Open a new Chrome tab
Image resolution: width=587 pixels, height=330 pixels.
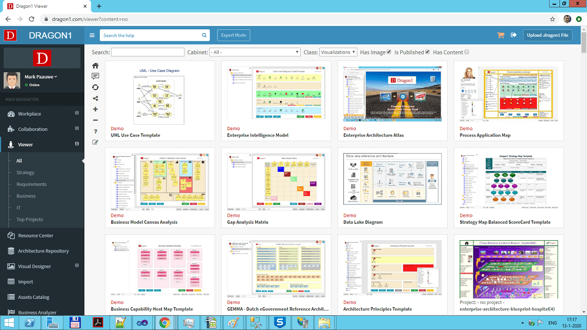tap(99, 6)
